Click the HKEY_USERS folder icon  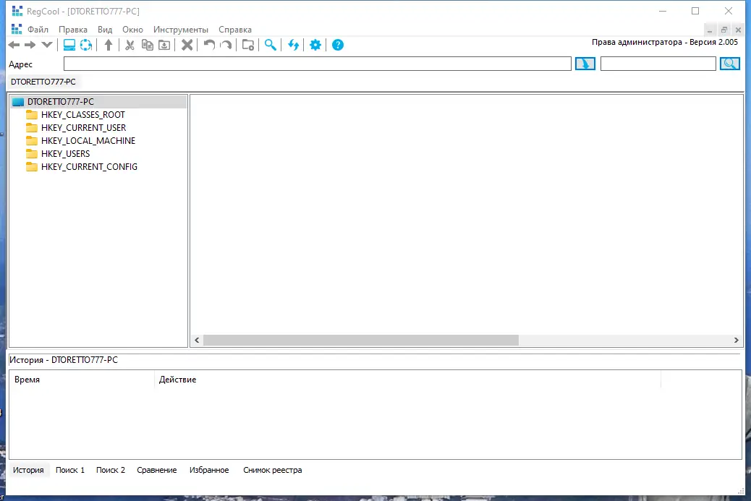click(x=32, y=153)
